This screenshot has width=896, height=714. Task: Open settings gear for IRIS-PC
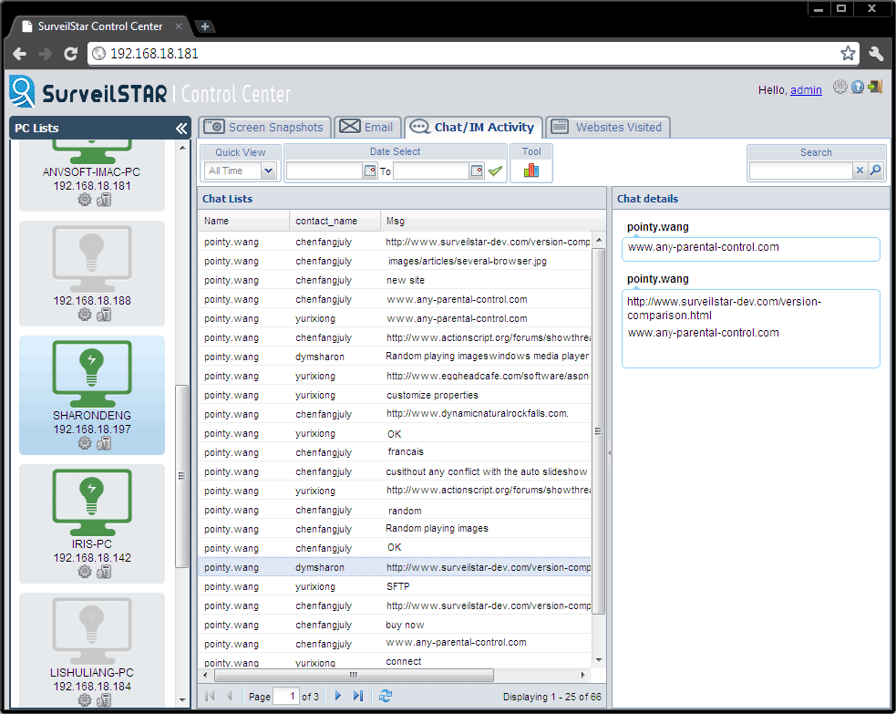click(85, 572)
